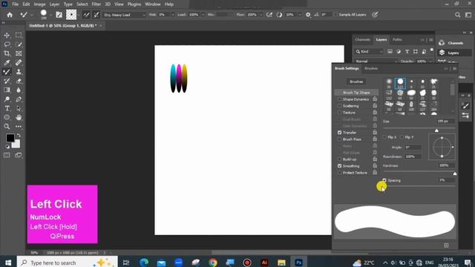Click the Brushes button in Brush Settings

click(356, 82)
